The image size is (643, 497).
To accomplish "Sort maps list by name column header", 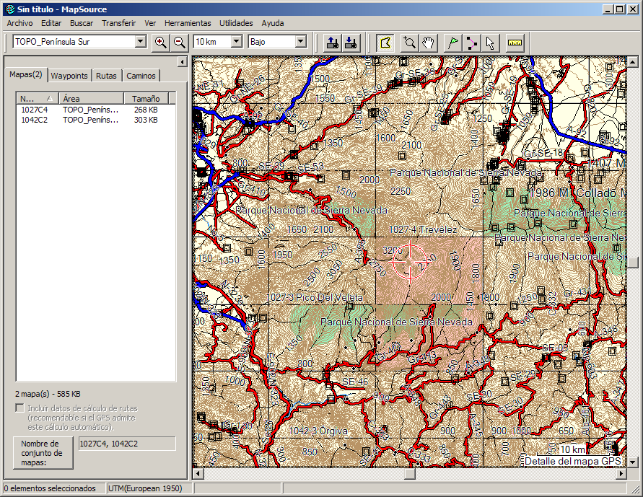I will point(38,99).
